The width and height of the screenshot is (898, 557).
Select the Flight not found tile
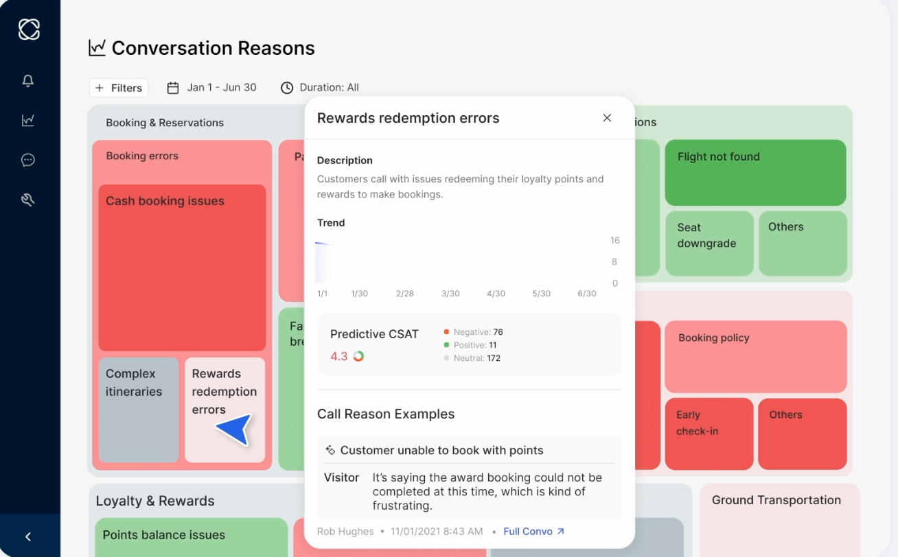click(755, 173)
